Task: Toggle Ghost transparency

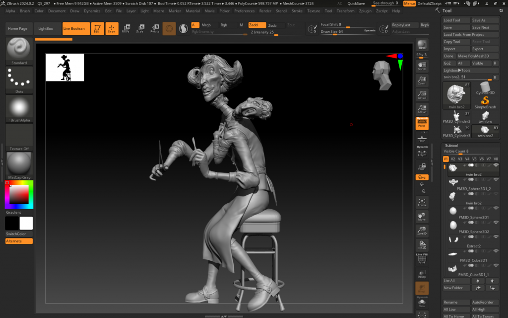Action: [422, 288]
